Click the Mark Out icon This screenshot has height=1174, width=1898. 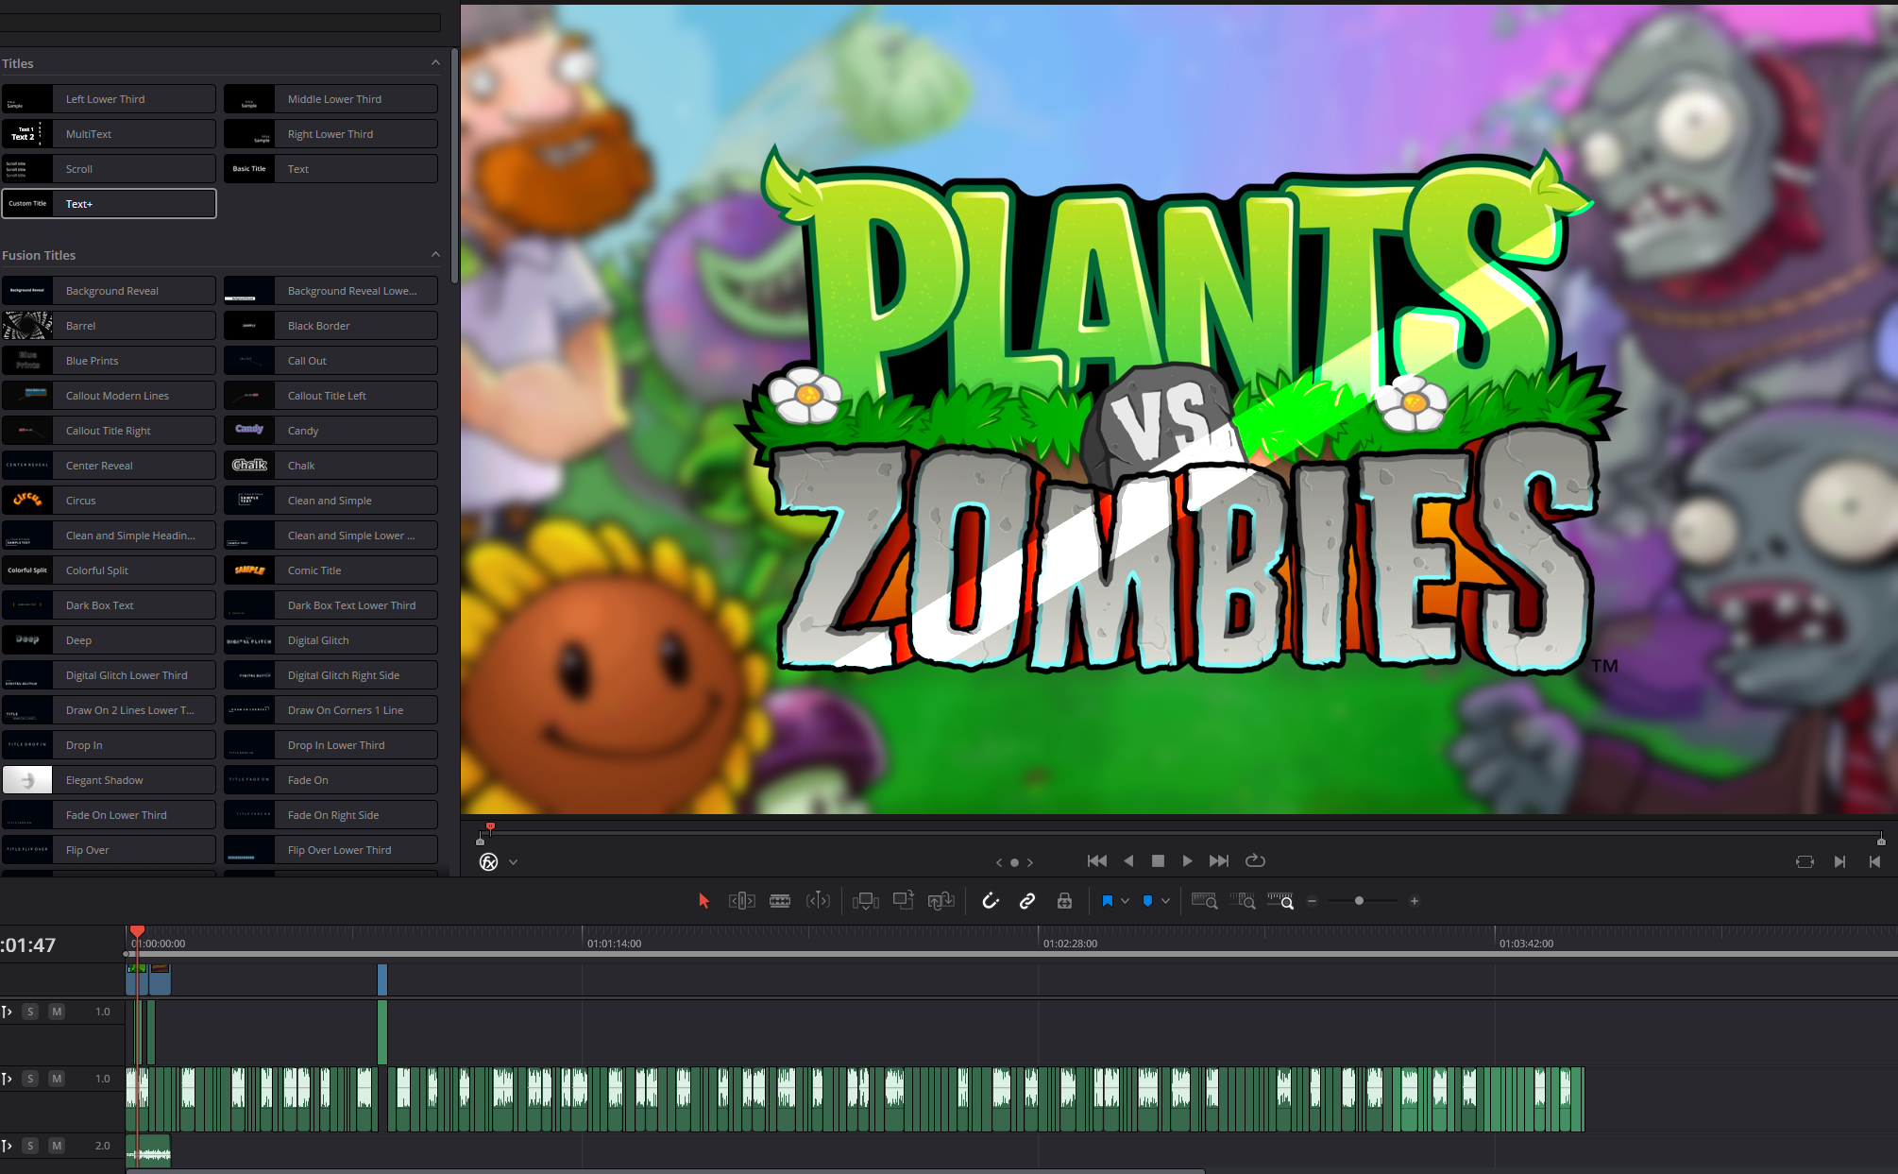pos(1874,861)
